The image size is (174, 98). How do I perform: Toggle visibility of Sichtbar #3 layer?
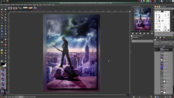[x=156, y=53]
